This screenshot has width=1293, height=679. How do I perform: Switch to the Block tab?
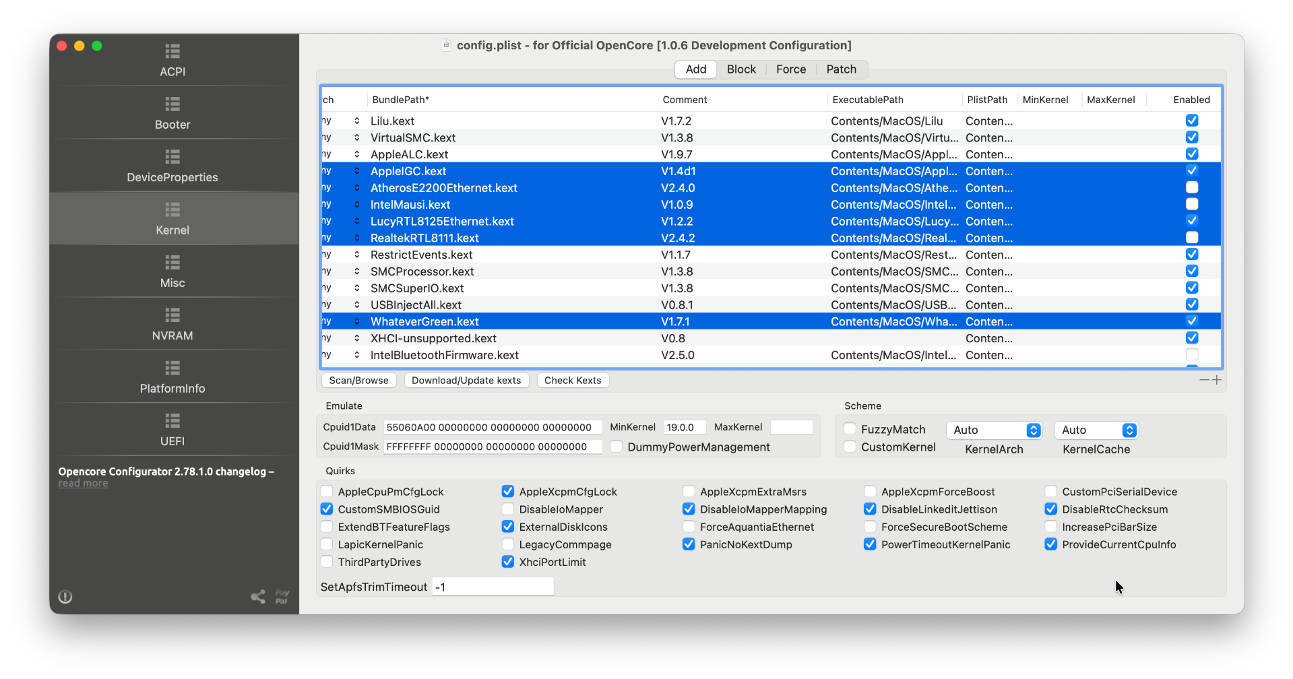(x=741, y=69)
